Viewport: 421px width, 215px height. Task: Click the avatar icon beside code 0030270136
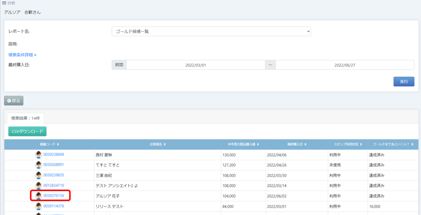38,196
